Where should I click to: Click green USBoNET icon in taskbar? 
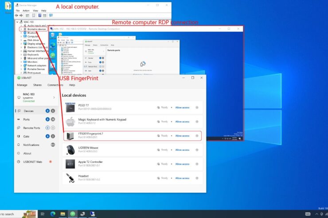click(x=73, y=214)
